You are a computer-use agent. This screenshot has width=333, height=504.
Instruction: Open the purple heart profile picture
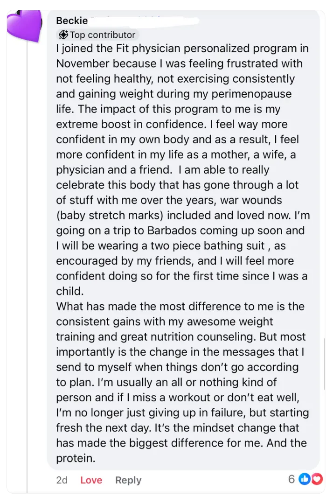click(x=24, y=25)
